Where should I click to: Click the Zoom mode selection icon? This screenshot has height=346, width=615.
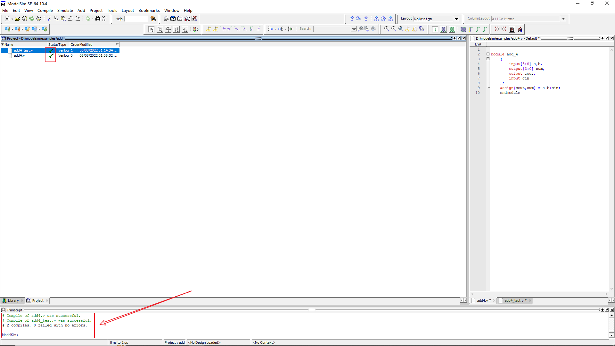160,29
